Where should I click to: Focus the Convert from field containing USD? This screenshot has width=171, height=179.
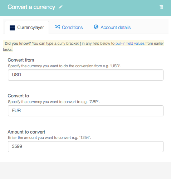pos(85,75)
